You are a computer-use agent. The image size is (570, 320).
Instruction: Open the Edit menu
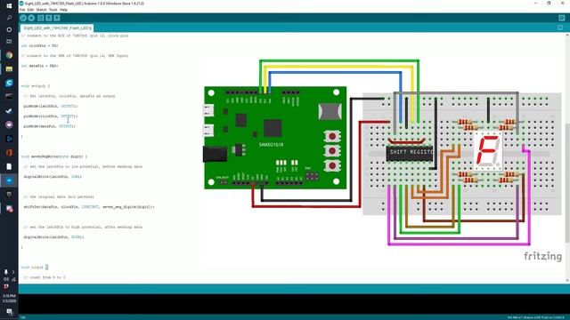30,10
